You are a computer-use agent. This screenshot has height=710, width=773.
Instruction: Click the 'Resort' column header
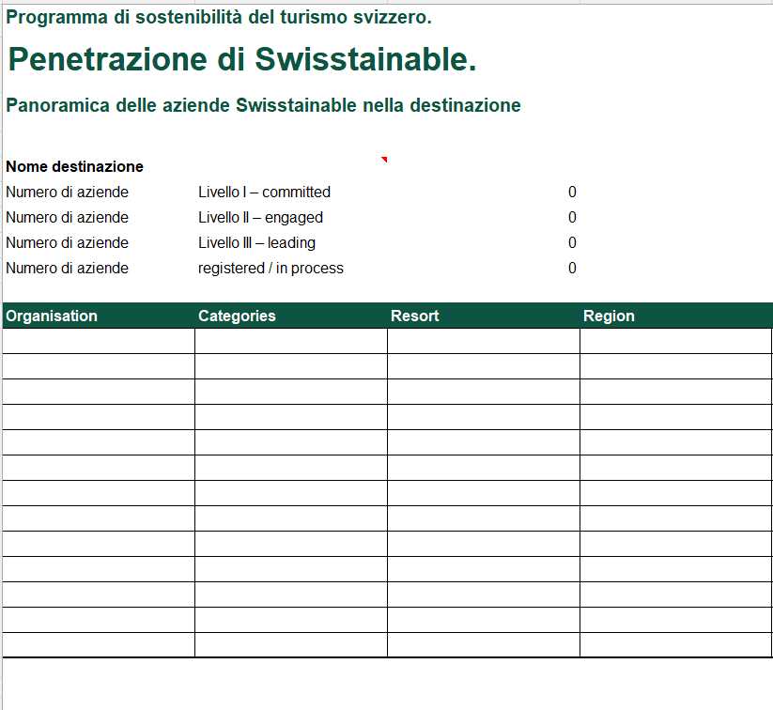pos(484,316)
